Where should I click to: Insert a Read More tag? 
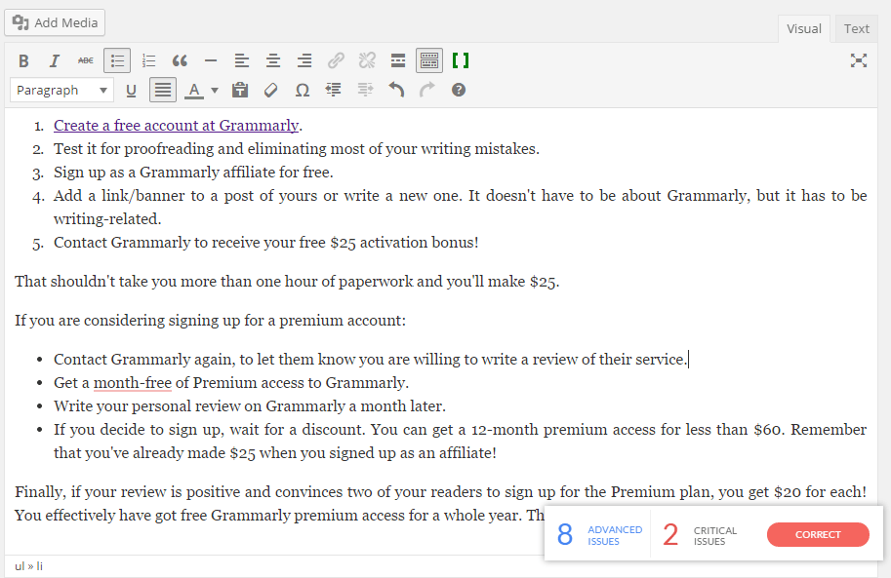pyautogui.click(x=397, y=59)
